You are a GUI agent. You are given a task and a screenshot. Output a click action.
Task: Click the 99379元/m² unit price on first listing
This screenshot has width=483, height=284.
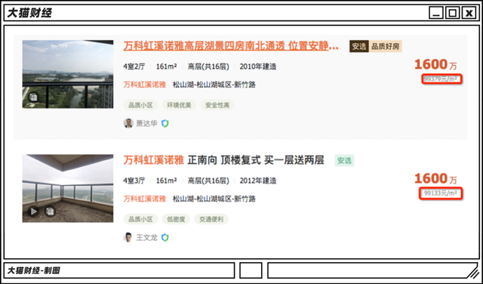click(x=442, y=79)
